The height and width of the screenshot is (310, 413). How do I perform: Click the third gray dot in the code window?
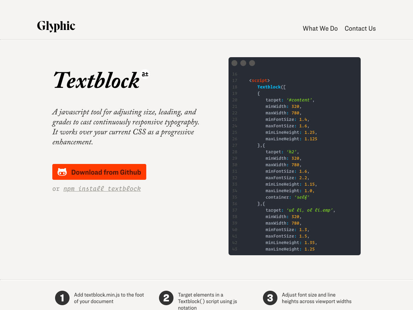point(252,63)
